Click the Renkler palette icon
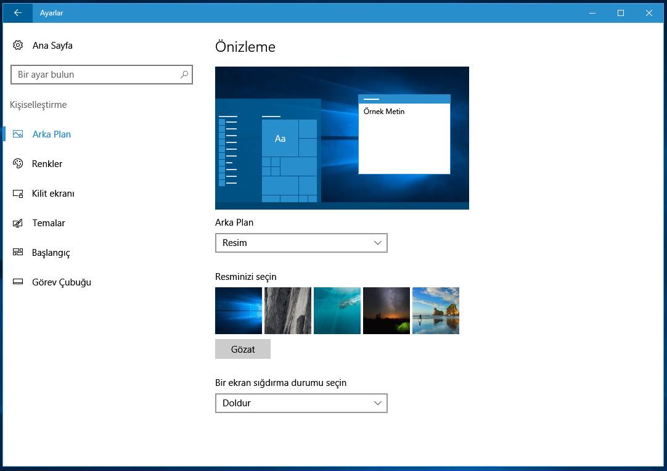 click(18, 164)
